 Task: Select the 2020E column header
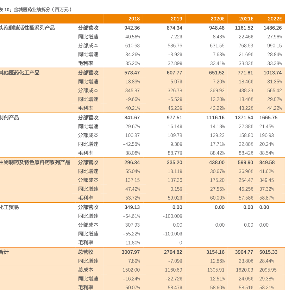[217, 19]
